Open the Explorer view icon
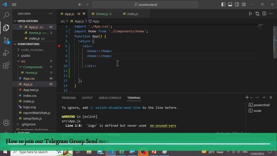The width and height of the screenshot is (277, 156). (x=6, y=28)
